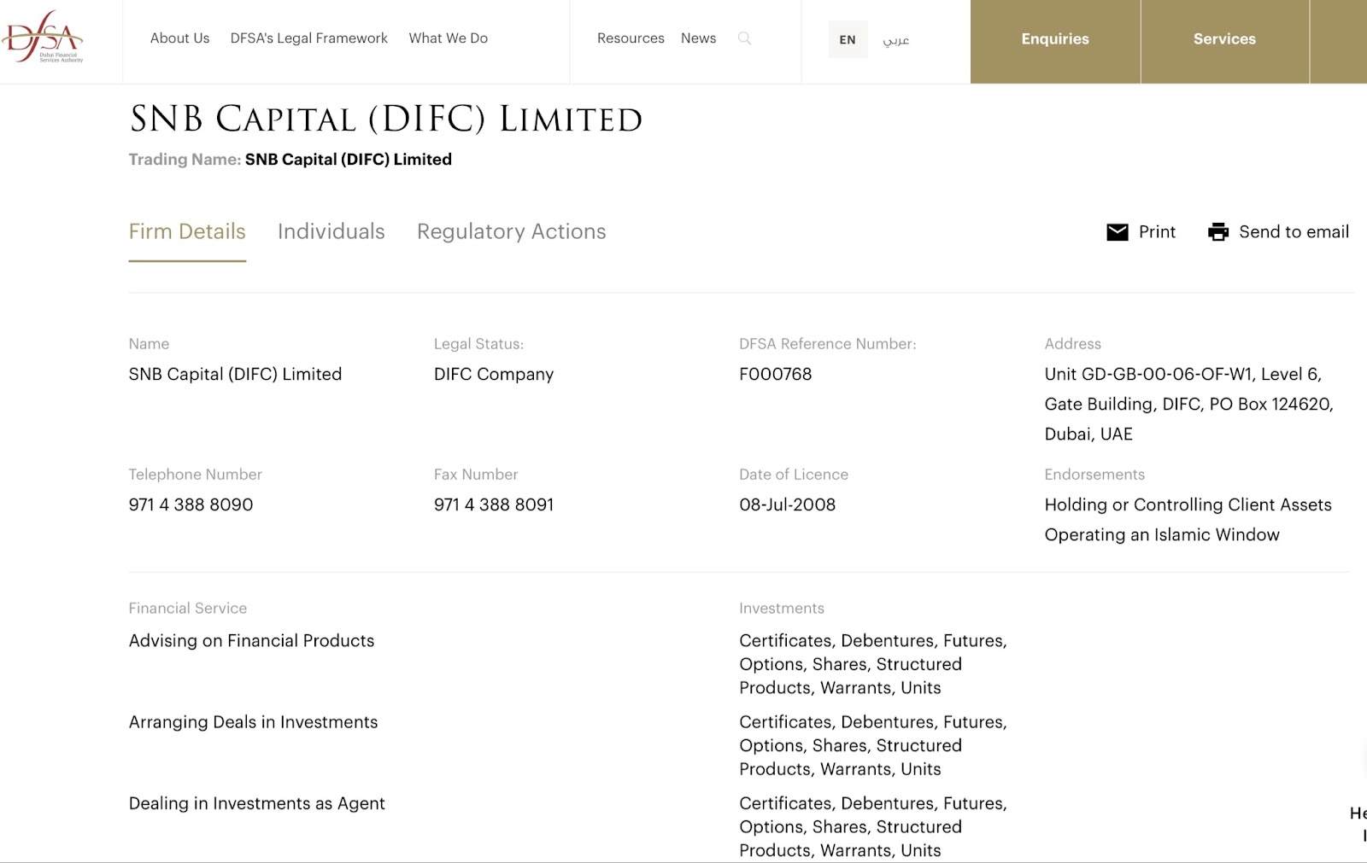
Task: Click the Print link text
Action: click(x=1157, y=232)
